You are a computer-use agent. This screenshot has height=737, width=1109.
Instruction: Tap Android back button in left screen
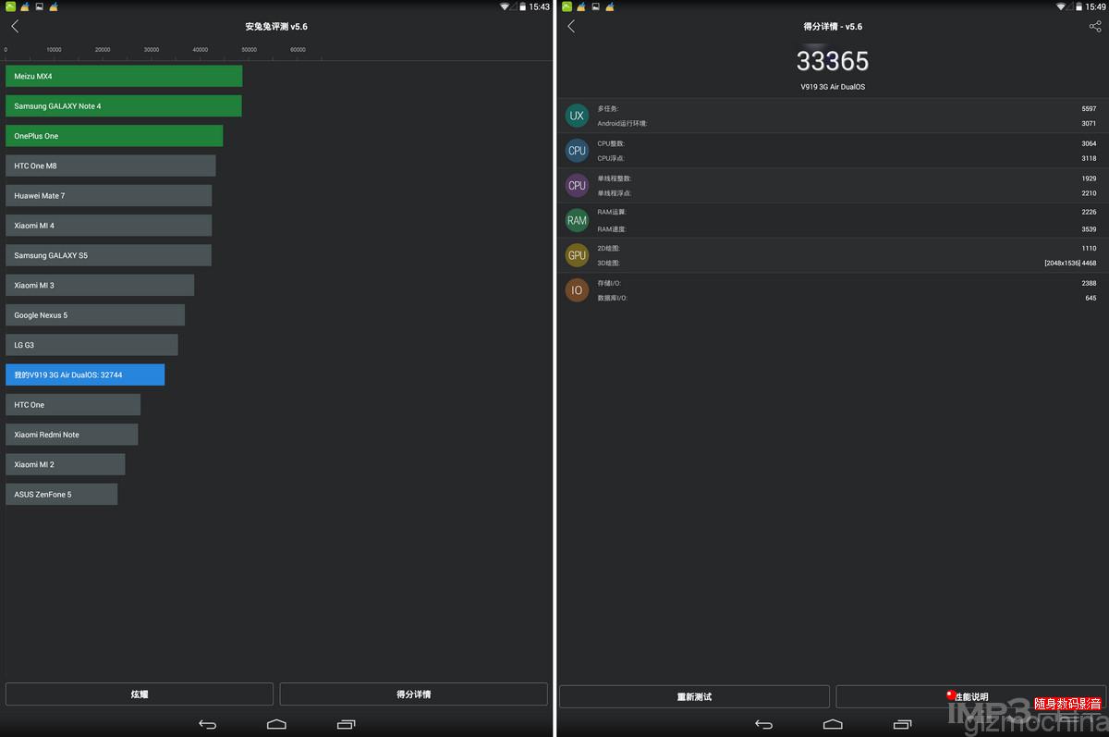(x=207, y=724)
